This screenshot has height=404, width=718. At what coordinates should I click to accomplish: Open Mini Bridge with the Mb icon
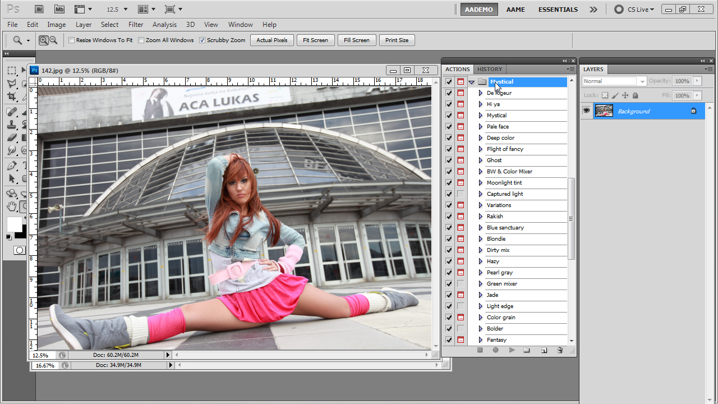point(59,10)
